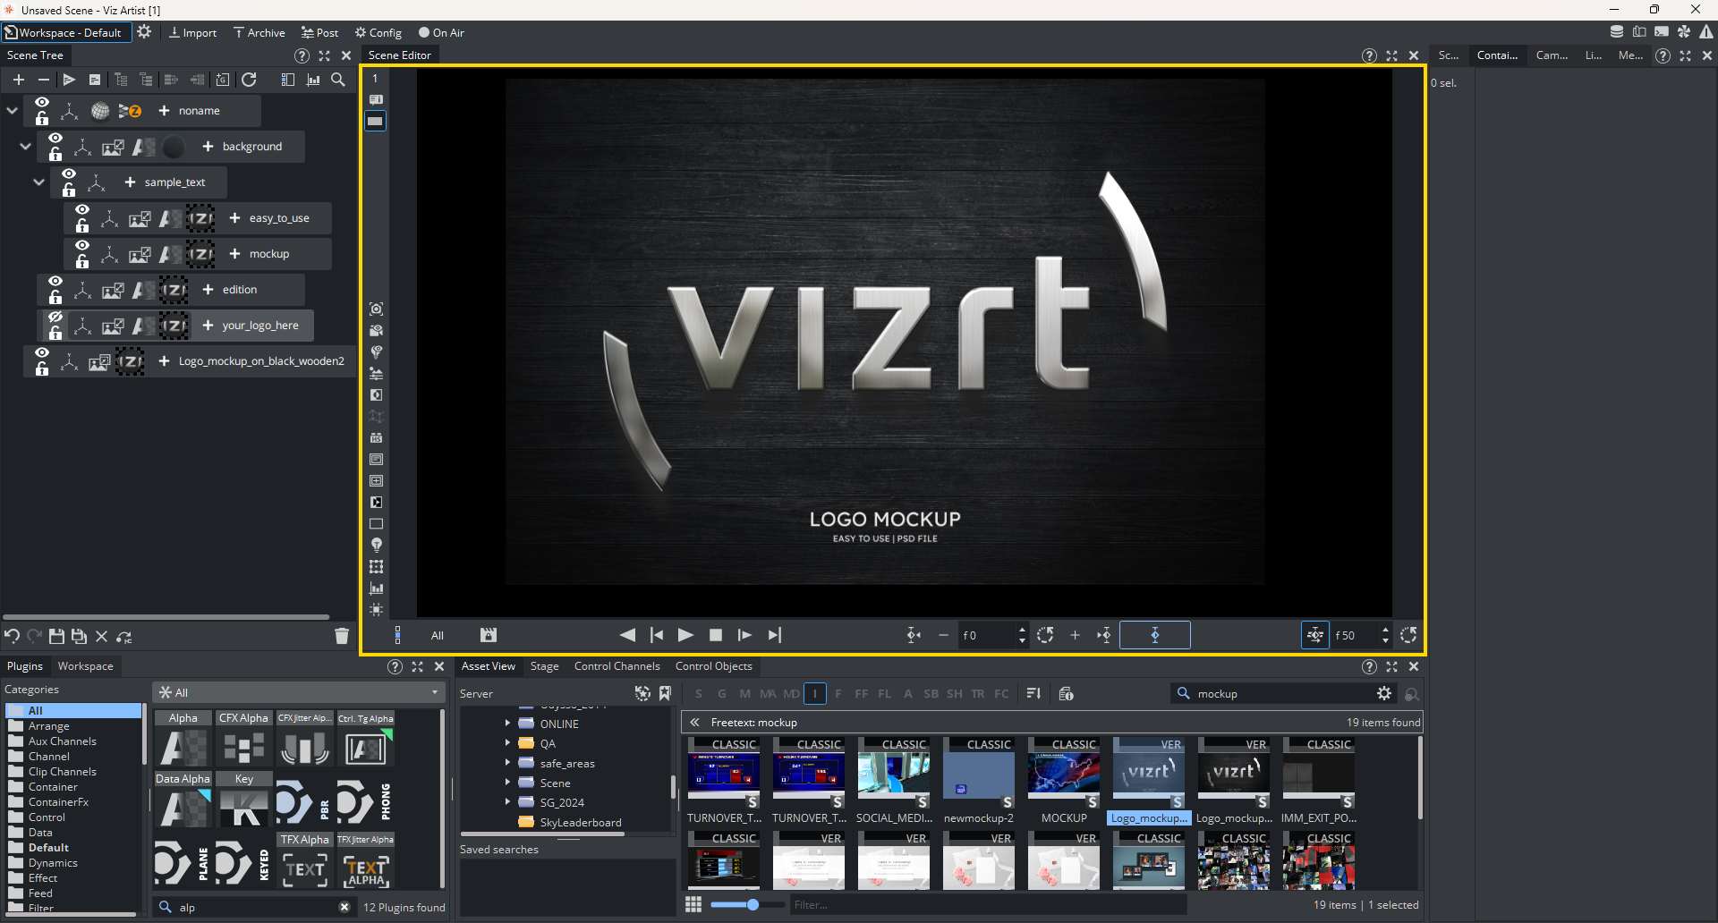Stop the animation playback
The height and width of the screenshot is (923, 1718).
[x=716, y=635]
